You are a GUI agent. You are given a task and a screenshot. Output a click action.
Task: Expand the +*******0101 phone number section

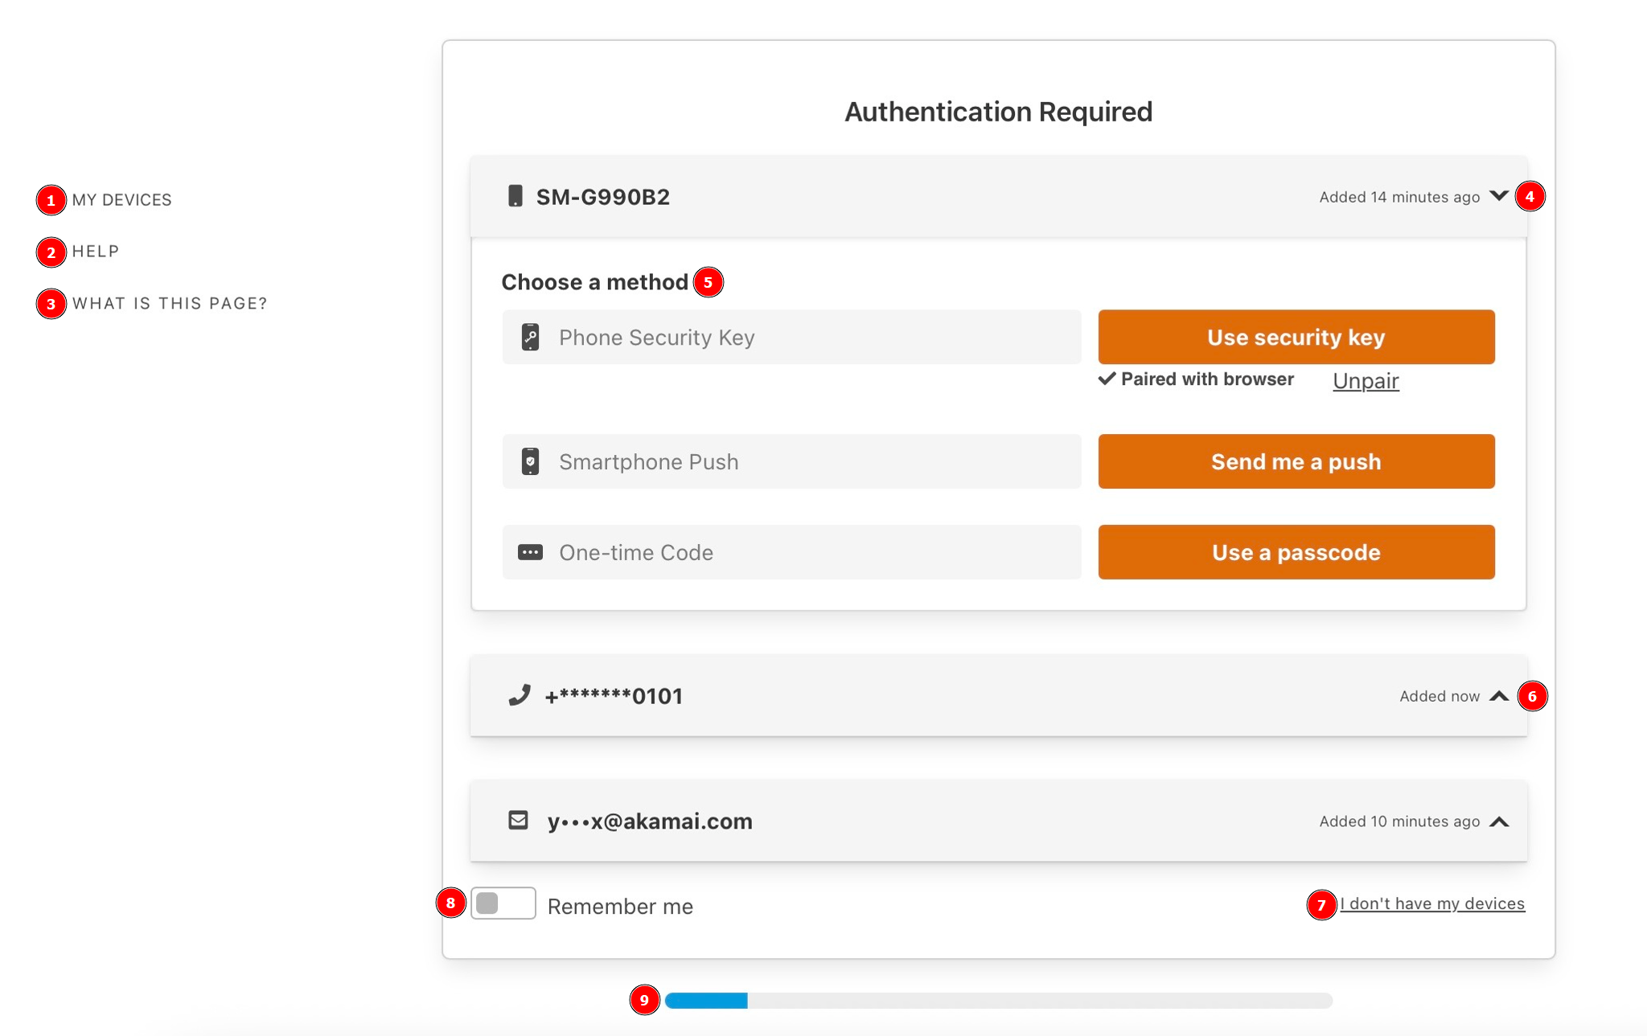click(1498, 696)
